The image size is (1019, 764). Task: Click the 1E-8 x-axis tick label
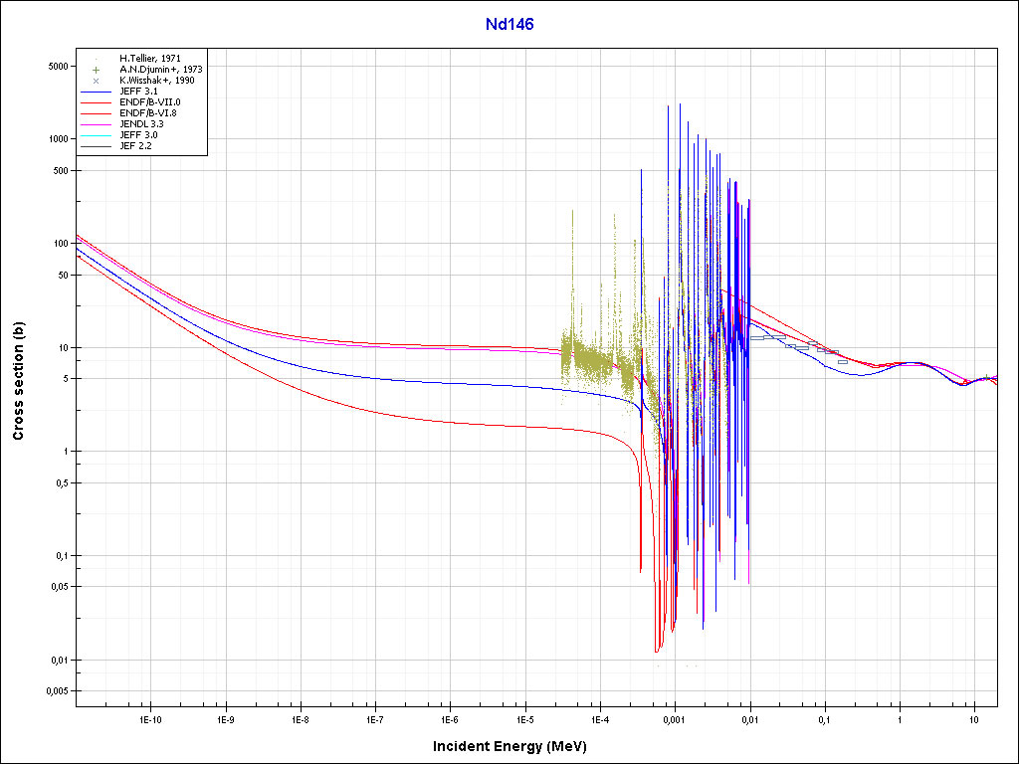300,718
